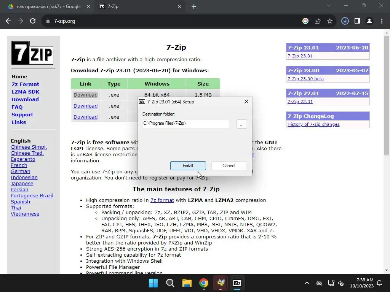The width and height of the screenshot is (390, 292).
Task: Reload the 7-zip.org page
Action: pos(33,21)
